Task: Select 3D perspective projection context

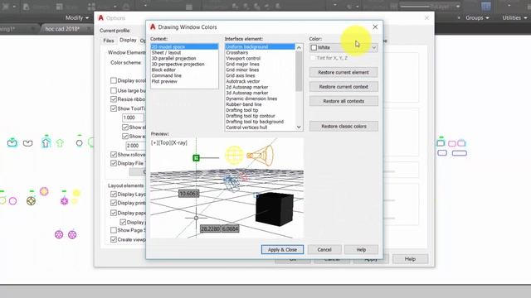Action: pyautogui.click(x=184, y=64)
